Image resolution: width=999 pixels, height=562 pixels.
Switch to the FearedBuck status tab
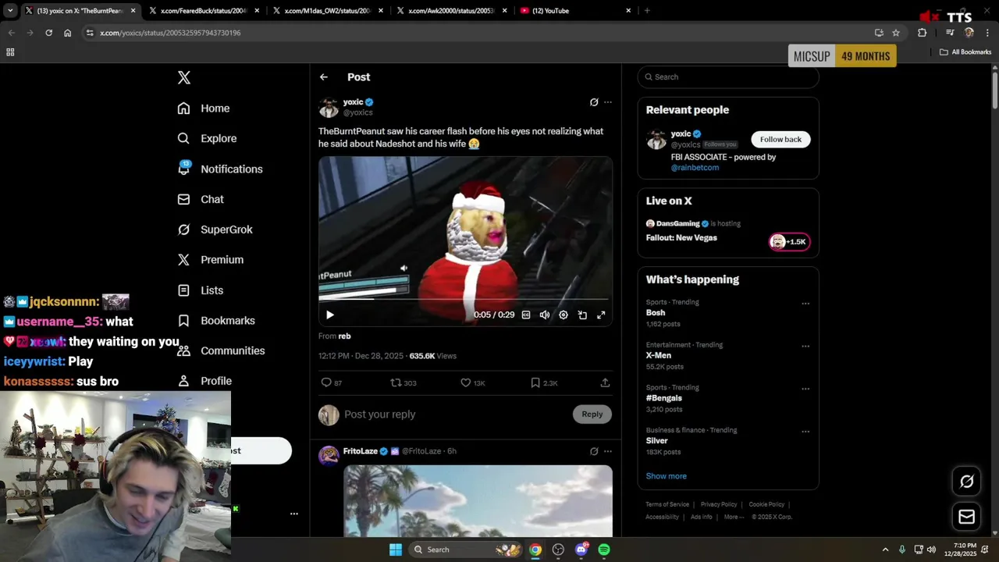tap(204, 11)
